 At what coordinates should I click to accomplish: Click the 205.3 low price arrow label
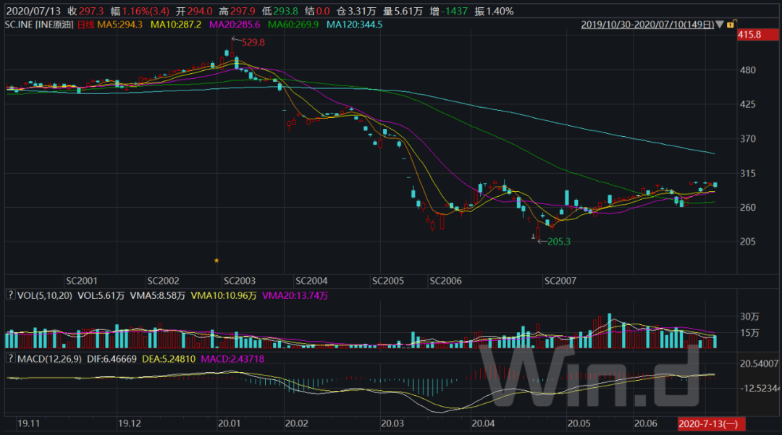(554, 242)
